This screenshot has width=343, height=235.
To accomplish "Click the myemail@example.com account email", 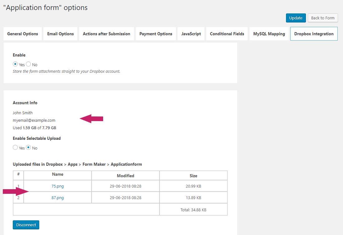I will (x=34, y=120).
